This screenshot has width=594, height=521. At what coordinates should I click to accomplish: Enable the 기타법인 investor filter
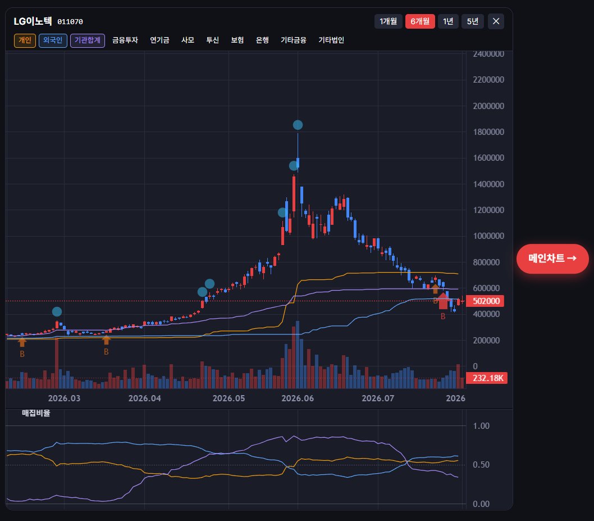[x=331, y=40]
